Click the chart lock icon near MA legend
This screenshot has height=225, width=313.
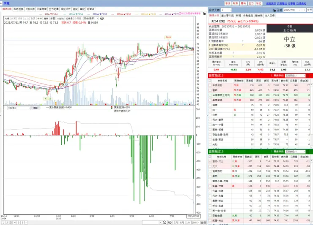click(x=204, y=14)
